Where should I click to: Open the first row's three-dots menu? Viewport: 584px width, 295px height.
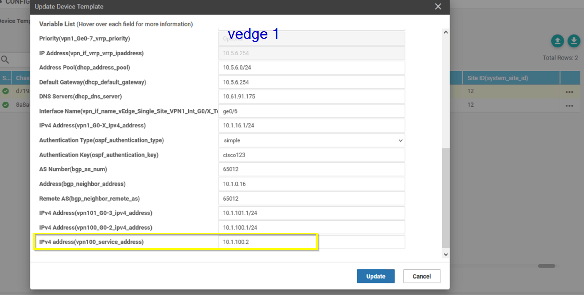[569, 92]
